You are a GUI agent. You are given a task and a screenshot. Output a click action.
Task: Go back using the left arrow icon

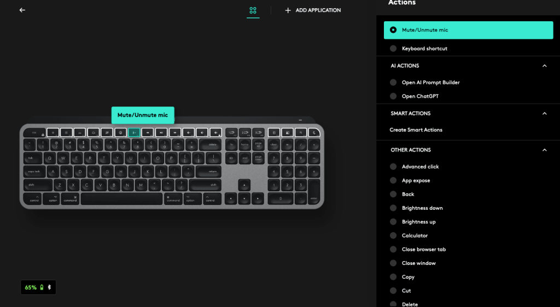point(22,10)
